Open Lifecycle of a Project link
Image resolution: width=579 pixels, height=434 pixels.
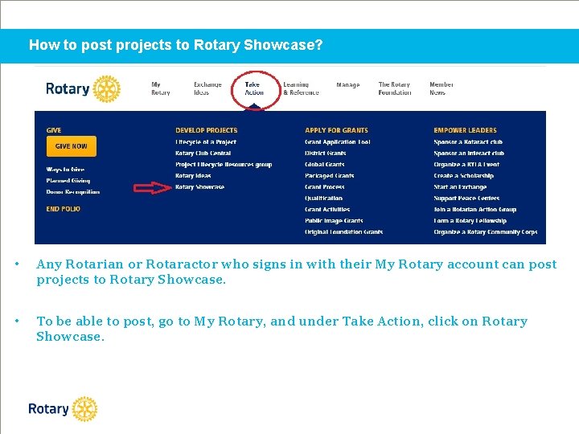click(206, 142)
